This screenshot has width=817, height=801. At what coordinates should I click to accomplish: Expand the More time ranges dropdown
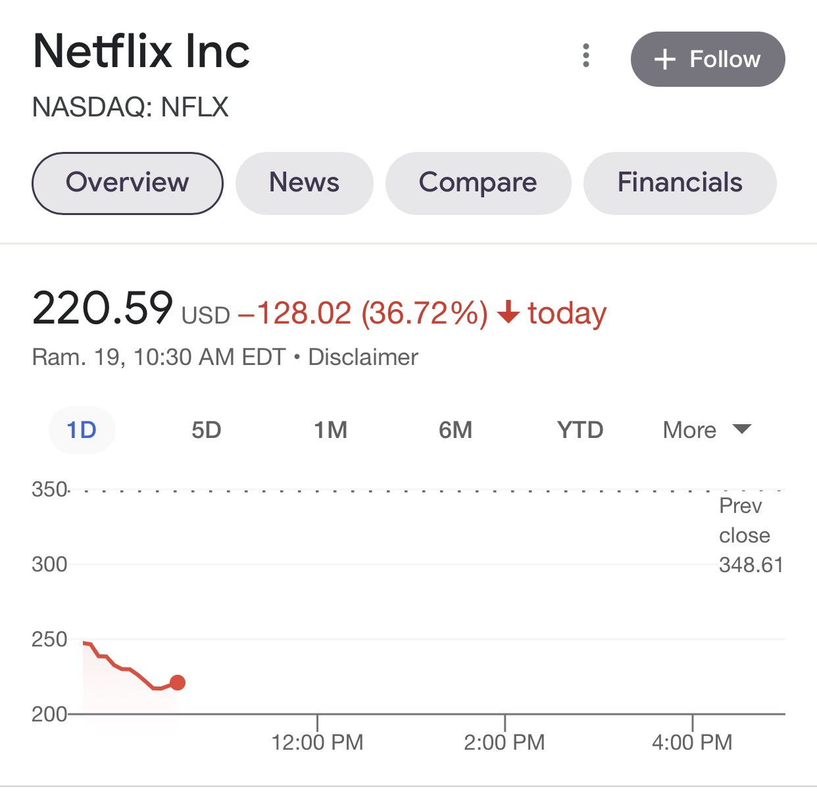pyautogui.click(x=706, y=430)
